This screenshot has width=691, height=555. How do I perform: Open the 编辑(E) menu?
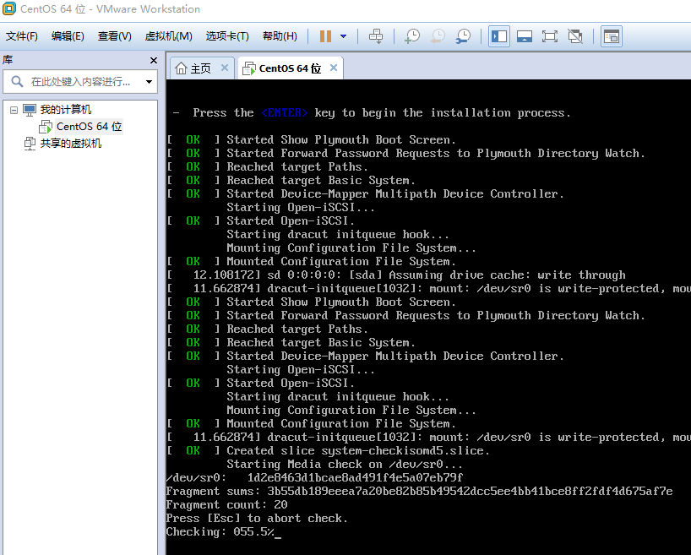click(x=68, y=36)
